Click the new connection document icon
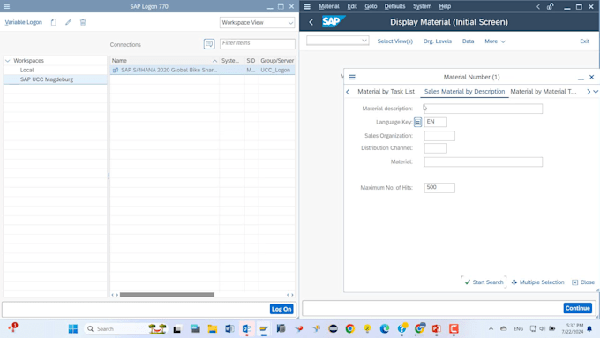Screen dimensions: 600x338 pos(54,22)
